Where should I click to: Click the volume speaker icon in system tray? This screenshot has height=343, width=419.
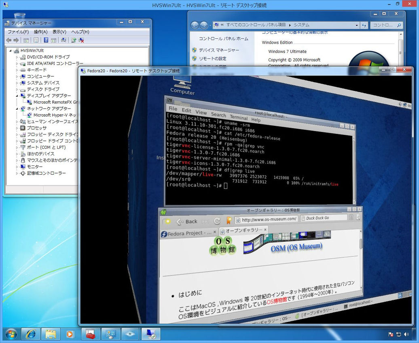pyautogui.click(x=406, y=334)
